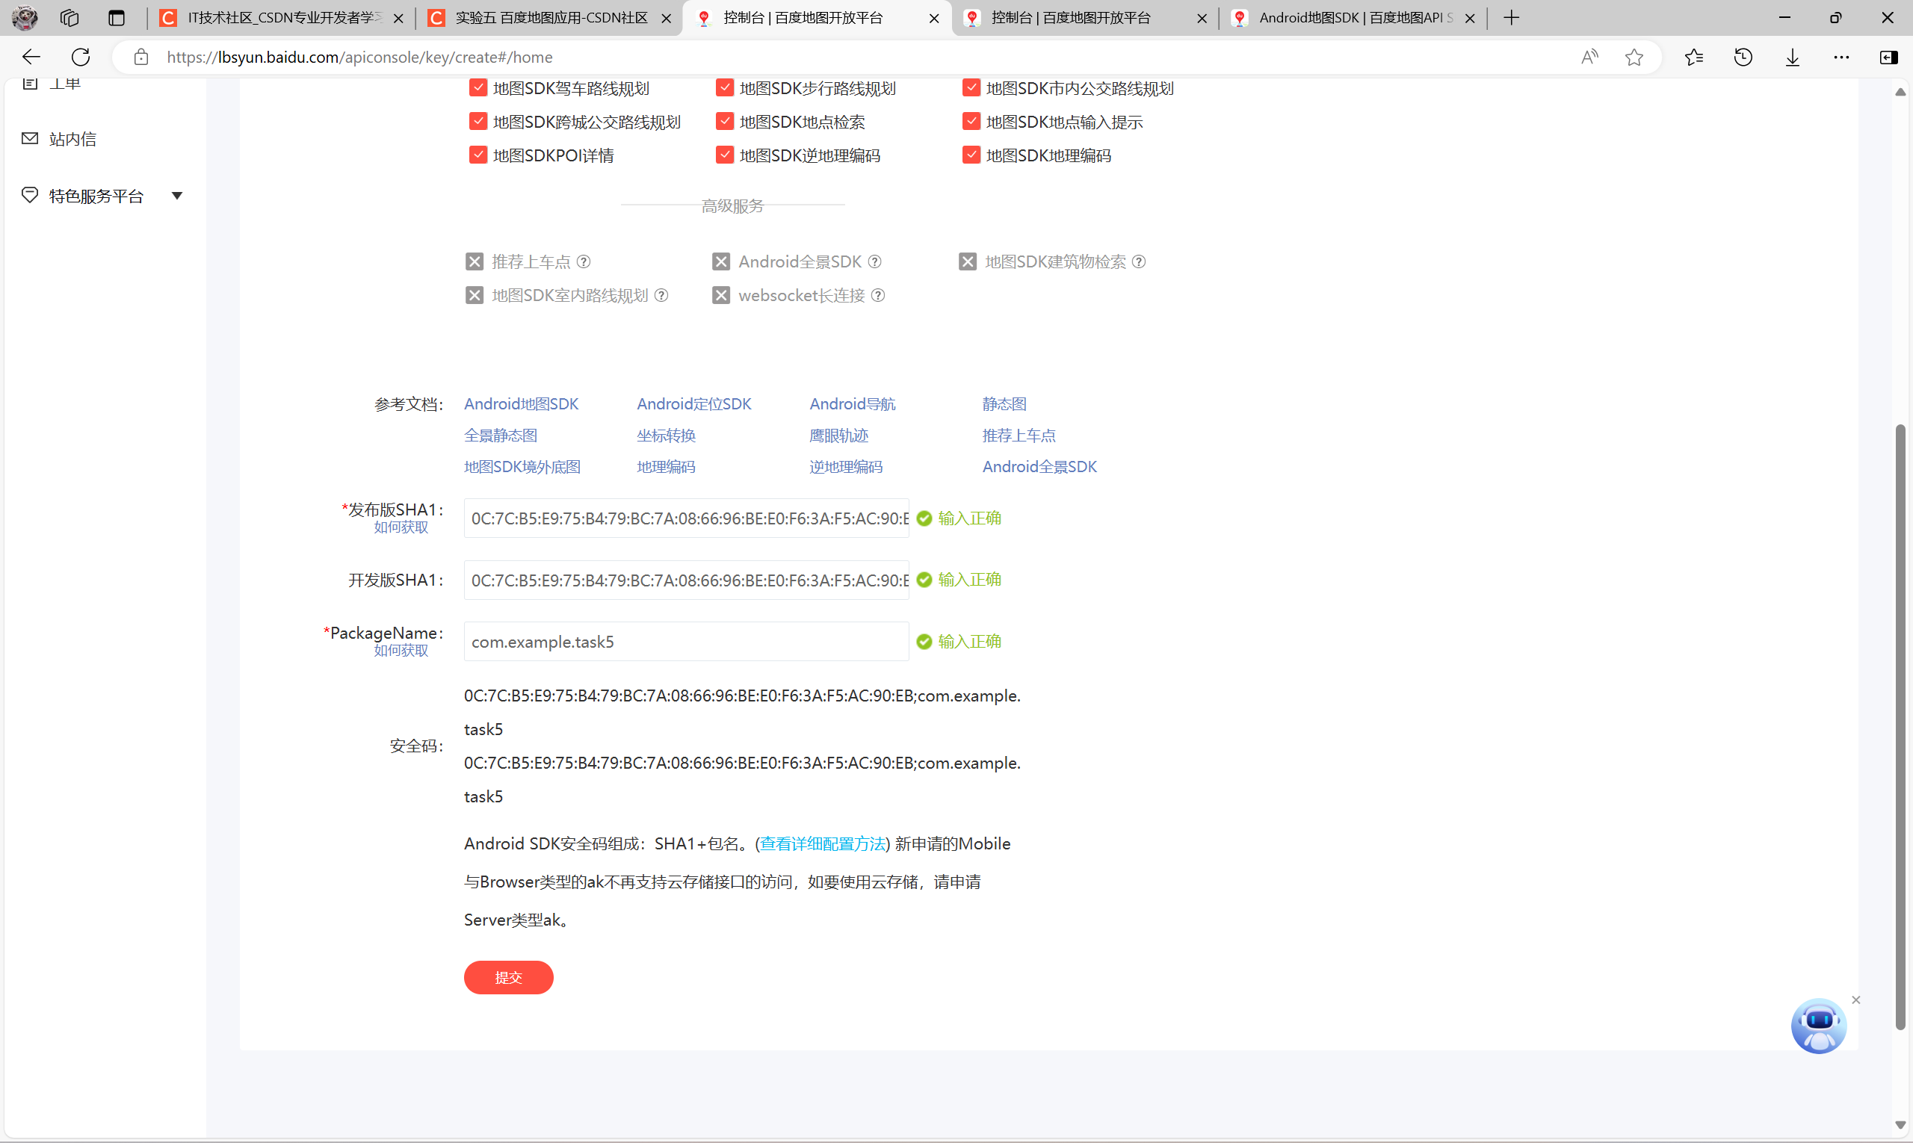The height and width of the screenshot is (1143, 1913).
Task: Click help icon beside Android全景SDK
Action: pyautogui.click(x=874, y=262)
